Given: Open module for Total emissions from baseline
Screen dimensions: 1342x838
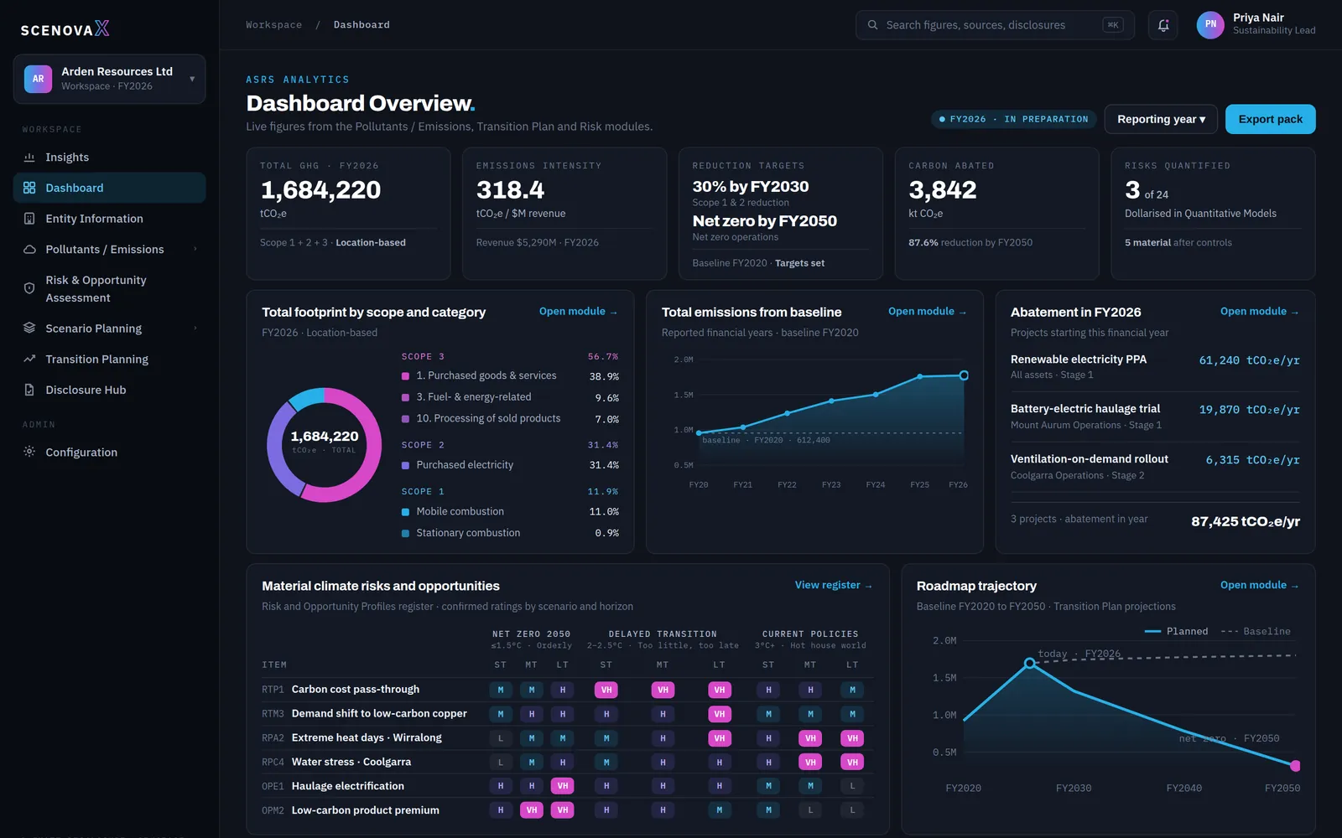Looking at the screenshot, I should 928,311.
